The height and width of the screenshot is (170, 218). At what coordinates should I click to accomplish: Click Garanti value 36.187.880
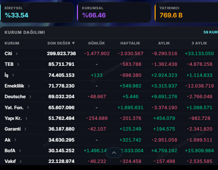pos(61,129)
